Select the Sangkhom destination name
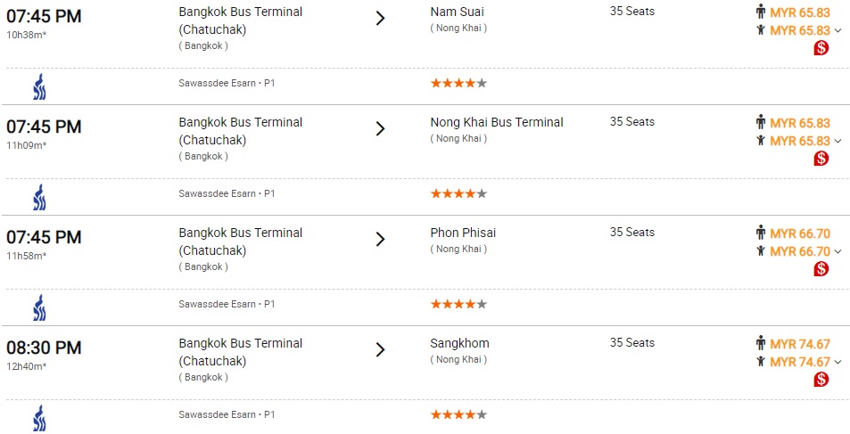 tap(459, 343)
